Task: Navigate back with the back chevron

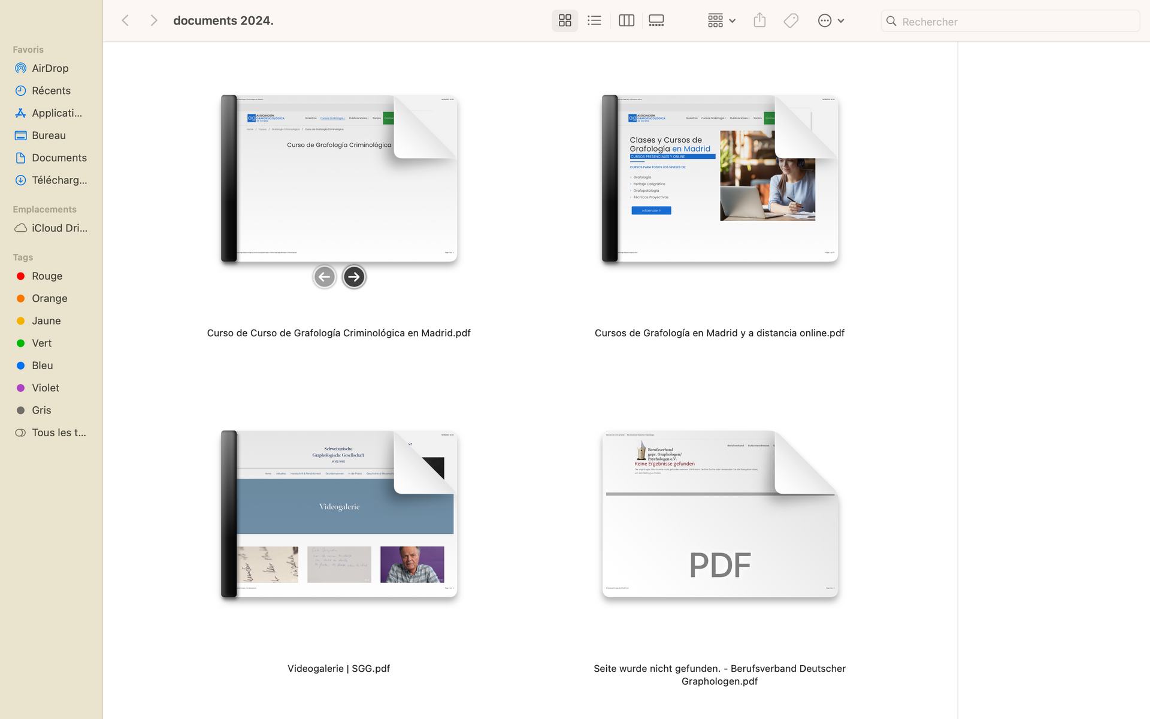Action: tap(125, 21)
